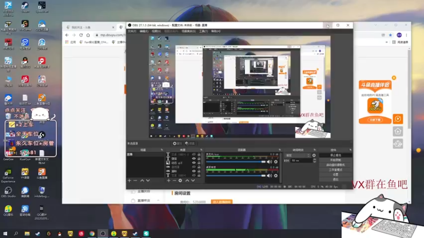
Task: Bookmark page with Chrome star icon
Action: [x=391, y=35]
